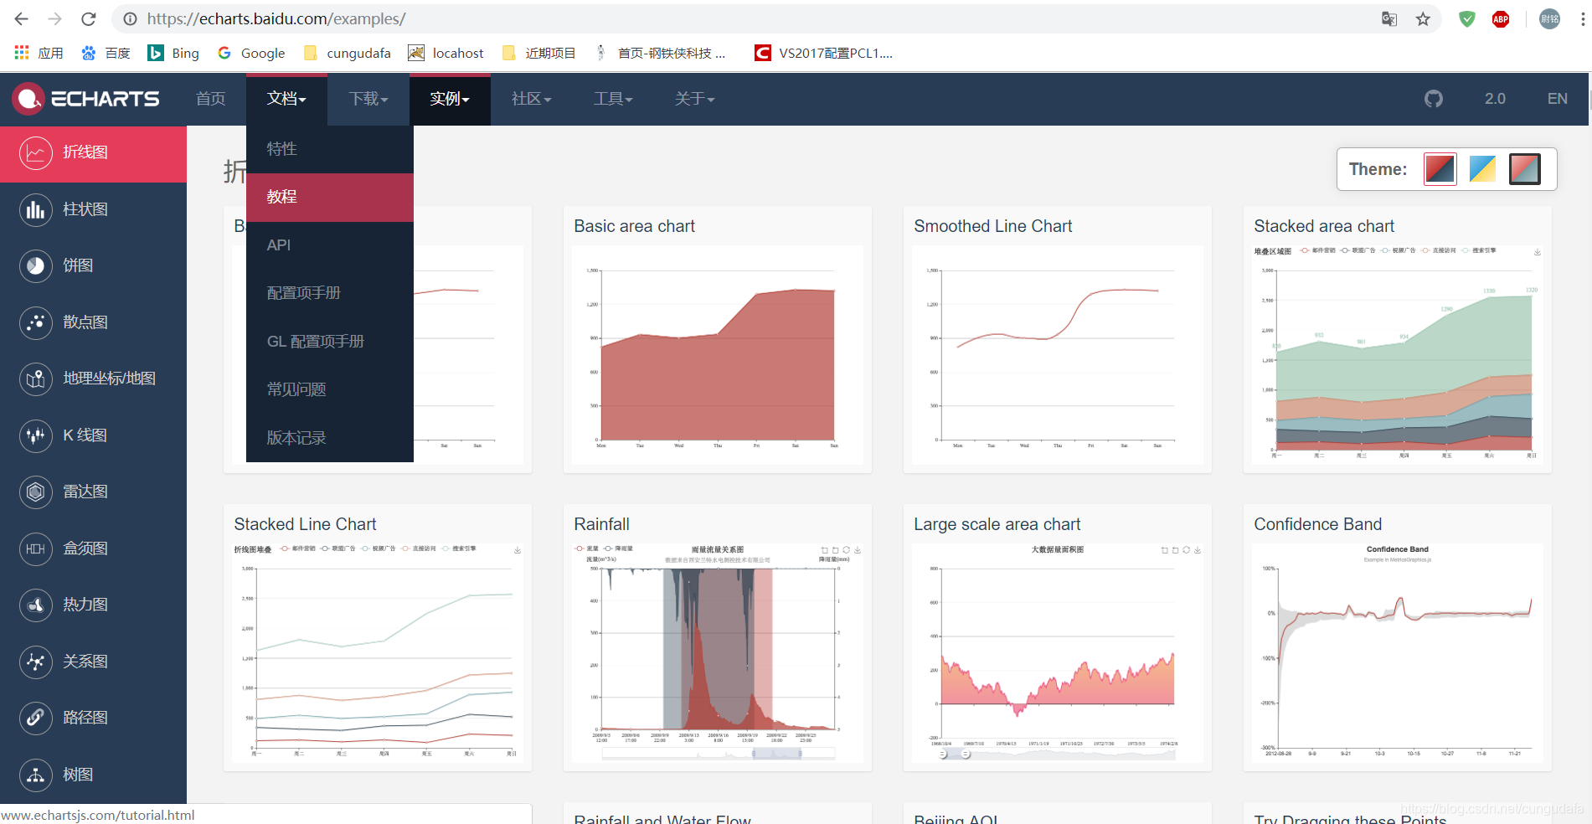
Task: Open the Bing bookmark
Action: [173, 53]
